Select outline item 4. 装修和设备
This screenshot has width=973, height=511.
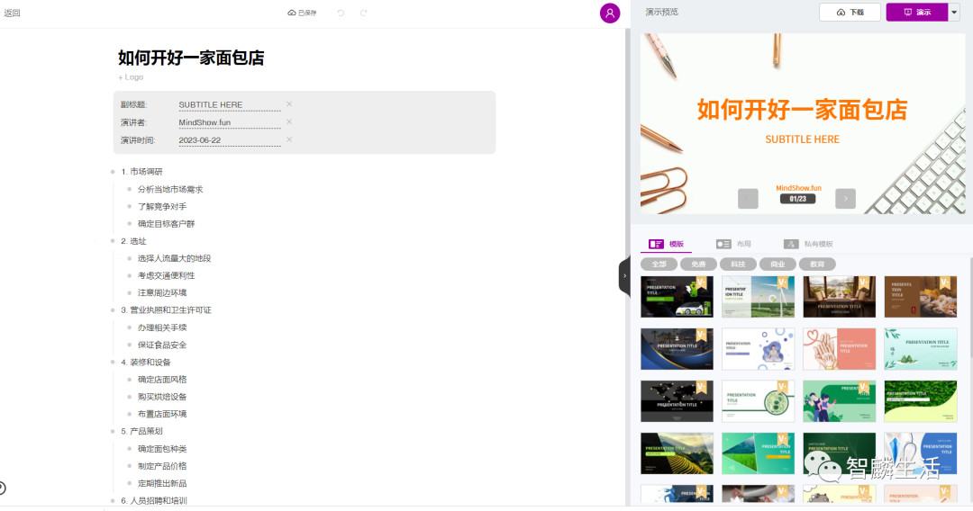click(x=146, y=363)
